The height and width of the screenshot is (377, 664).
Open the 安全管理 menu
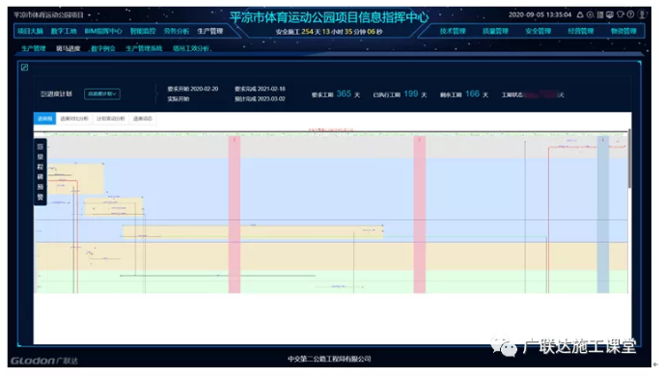coord(538,31)
